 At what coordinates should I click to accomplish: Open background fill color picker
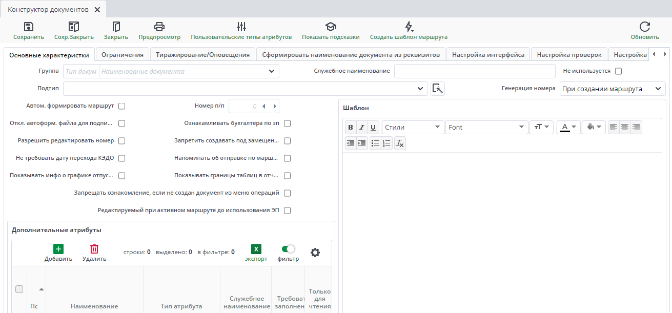594,127
